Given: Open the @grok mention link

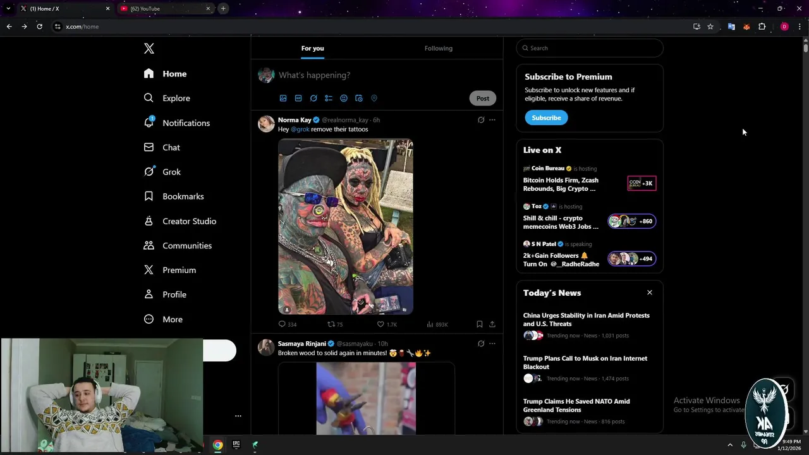Looking at the screenshot, I should point(300,129).
